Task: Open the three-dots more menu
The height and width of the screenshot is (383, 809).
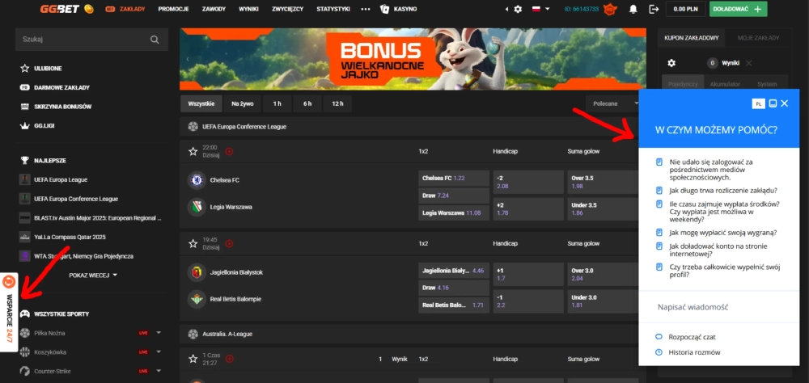Action: 366,9
